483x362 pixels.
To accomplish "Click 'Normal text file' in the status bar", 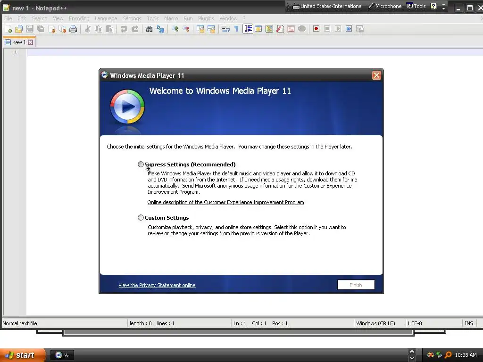I will (20, 323).
